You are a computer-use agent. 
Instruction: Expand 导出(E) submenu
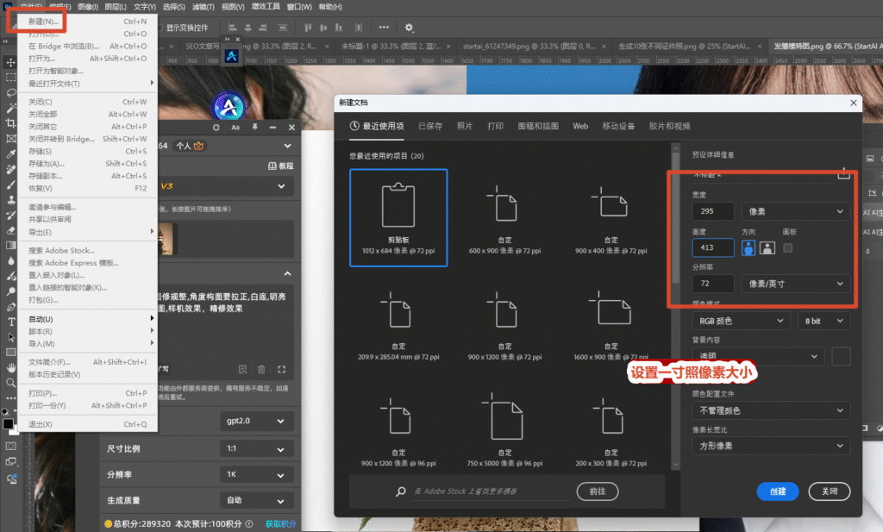pos(87,232)
